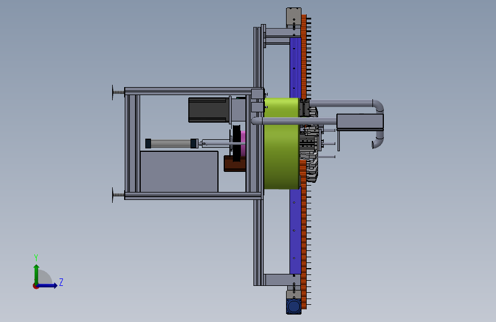The height and width of the screenshot is (322, 496).
Task: Select the blue gearbox at the bottom of the rail
Action: pyautogui.click(x=294, y=307)
